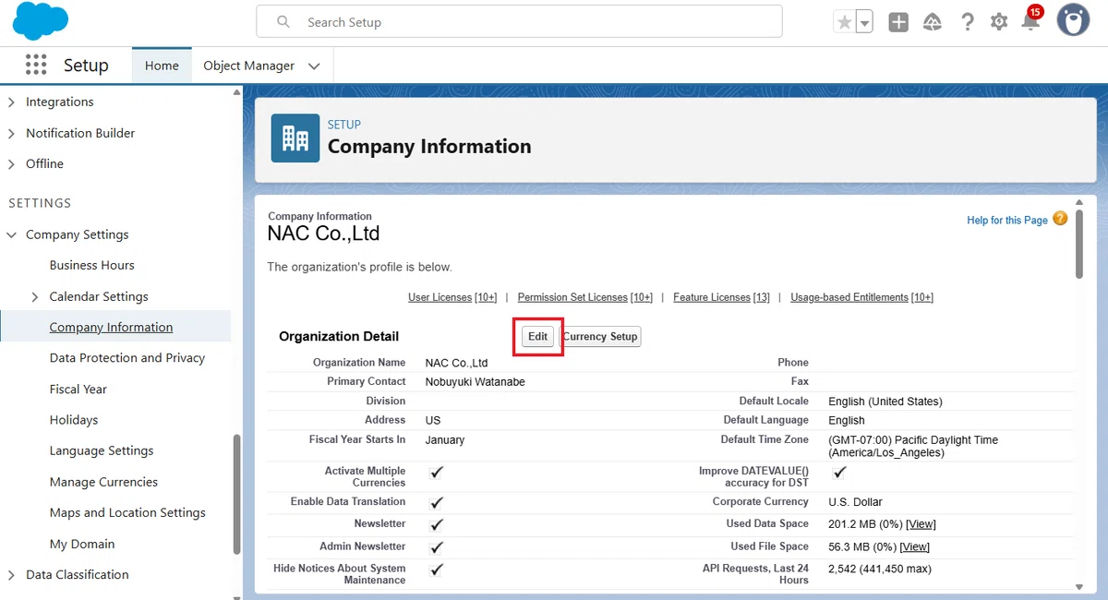Expand the Notification Builder node

[11, 134]
